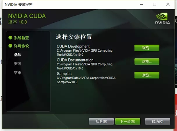Image resolution: width=177 pixels, height=131 pixels.
Task: Select the 许可协议 step in sidebar
Action: (21, 46)
